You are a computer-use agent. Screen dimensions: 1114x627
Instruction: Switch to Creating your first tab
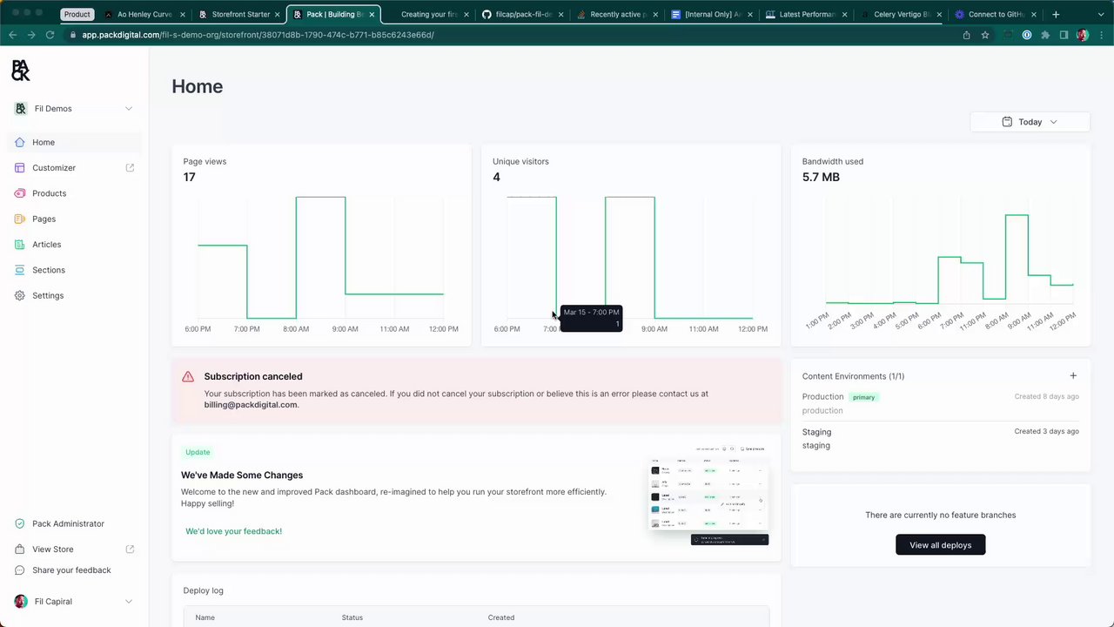pos(428,14)
